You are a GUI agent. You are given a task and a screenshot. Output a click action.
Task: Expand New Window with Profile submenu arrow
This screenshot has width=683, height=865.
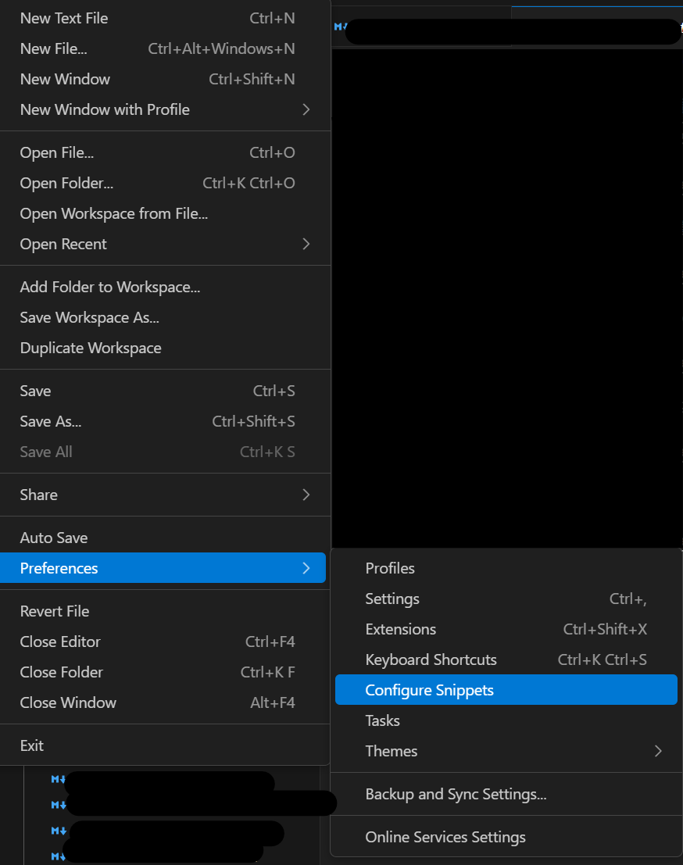click(306, 109)
